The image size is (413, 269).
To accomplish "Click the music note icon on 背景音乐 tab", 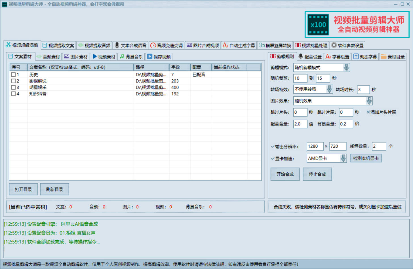I will coord(122,56).
